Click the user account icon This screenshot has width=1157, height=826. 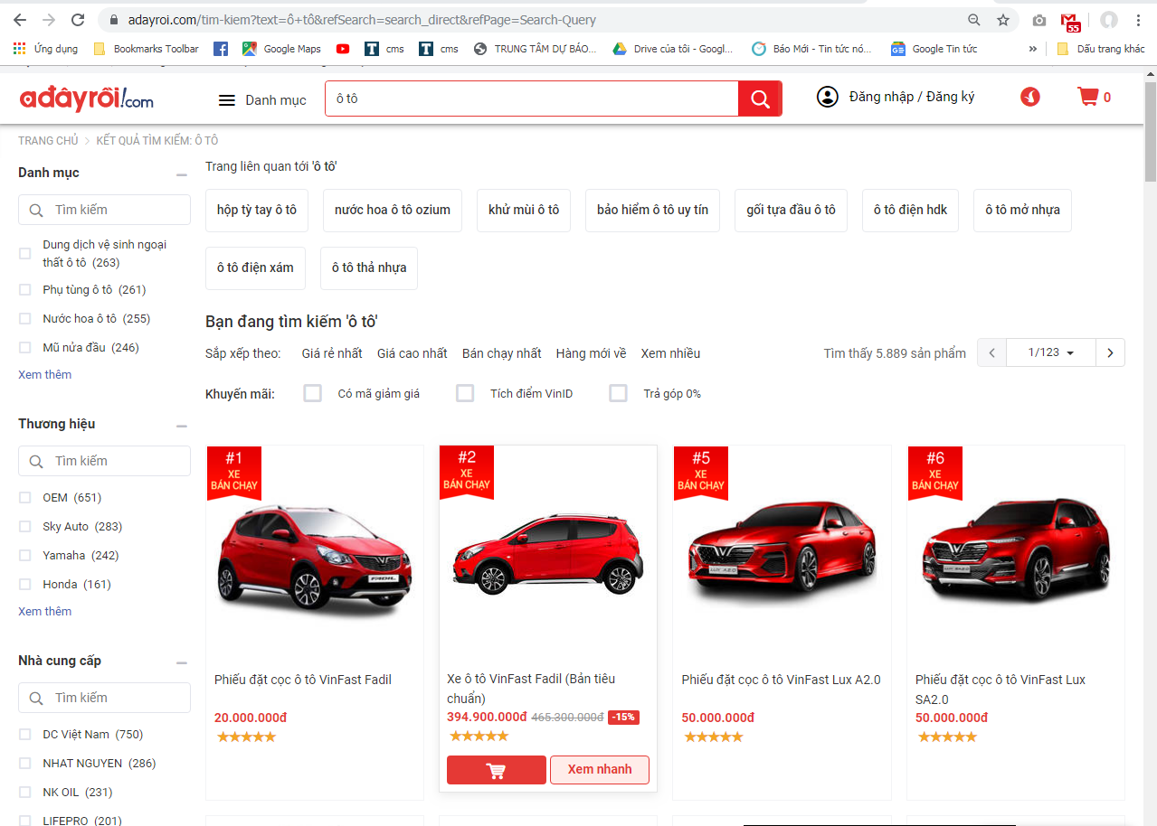[827, 97]
